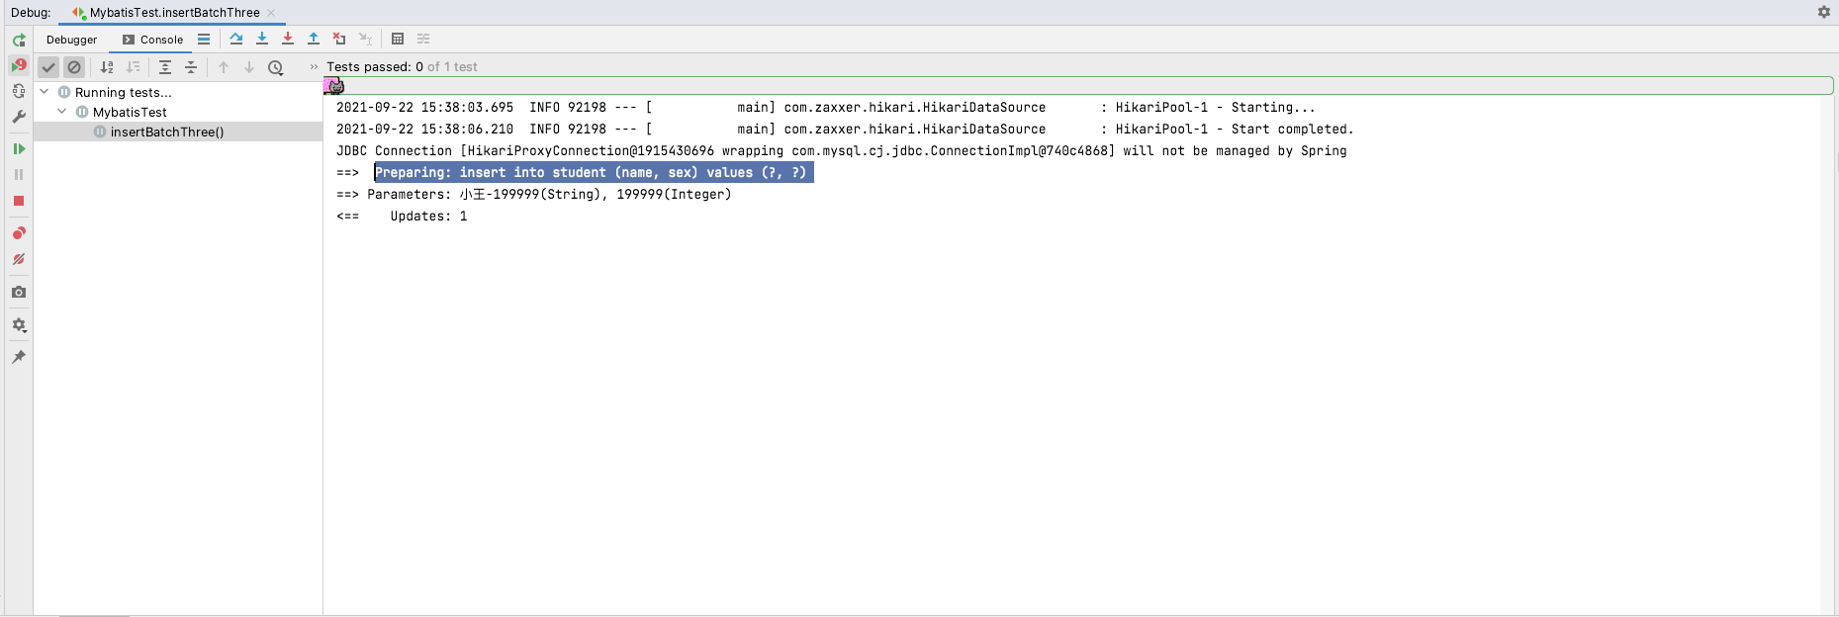View breakpoints with double red dots icon
The image size is (1839, 617).
click(19, 233)
